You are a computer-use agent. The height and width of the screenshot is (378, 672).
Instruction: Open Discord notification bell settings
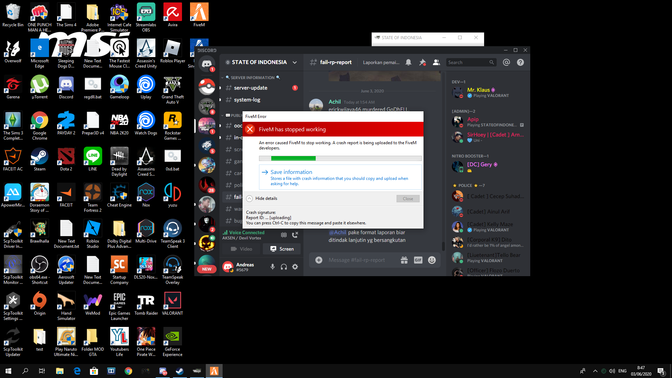[408, 62]
